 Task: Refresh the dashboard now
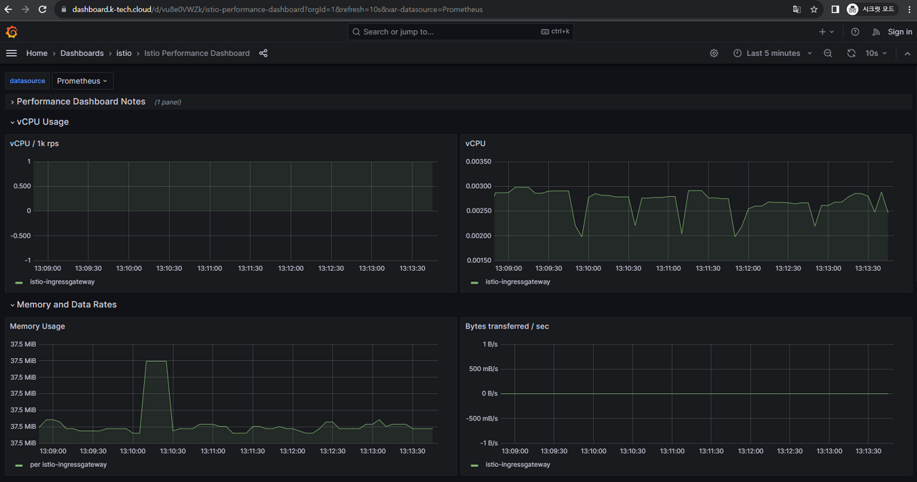tap(851, 53)
